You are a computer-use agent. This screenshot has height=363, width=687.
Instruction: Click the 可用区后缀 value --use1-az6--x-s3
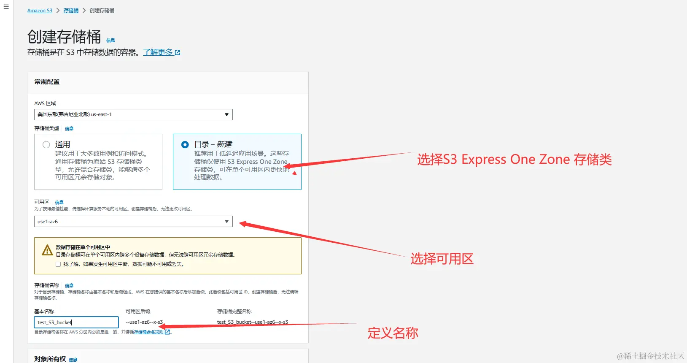click(144, 322)
